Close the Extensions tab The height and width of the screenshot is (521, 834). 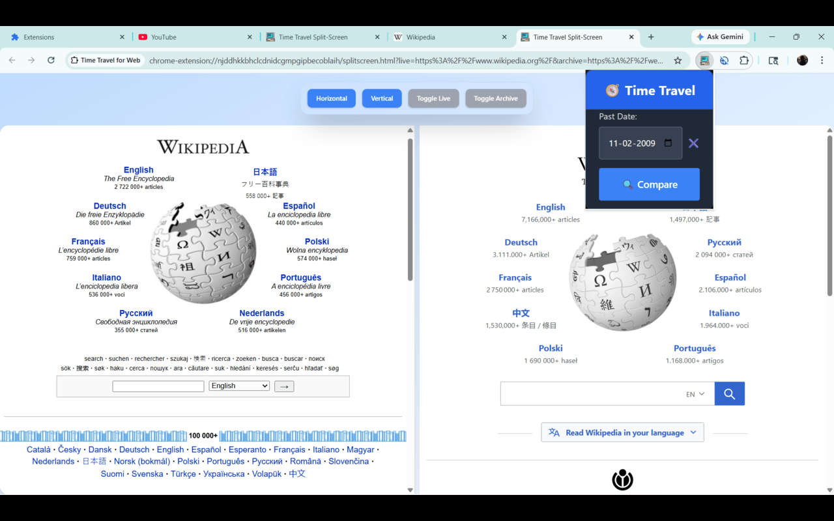[x=122, y=37]
